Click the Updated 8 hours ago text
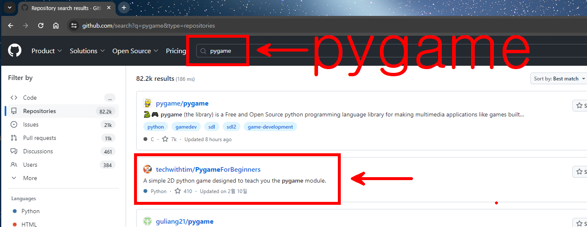The width and height of the screenshot is (587, 227). (x=208, y=139)
